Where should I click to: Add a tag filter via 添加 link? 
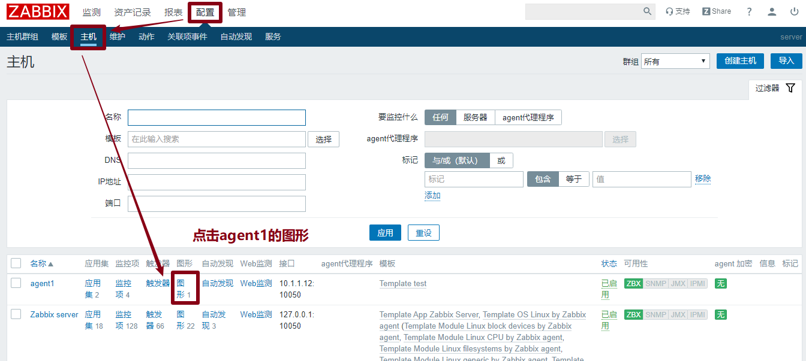(x=432, y=196)
